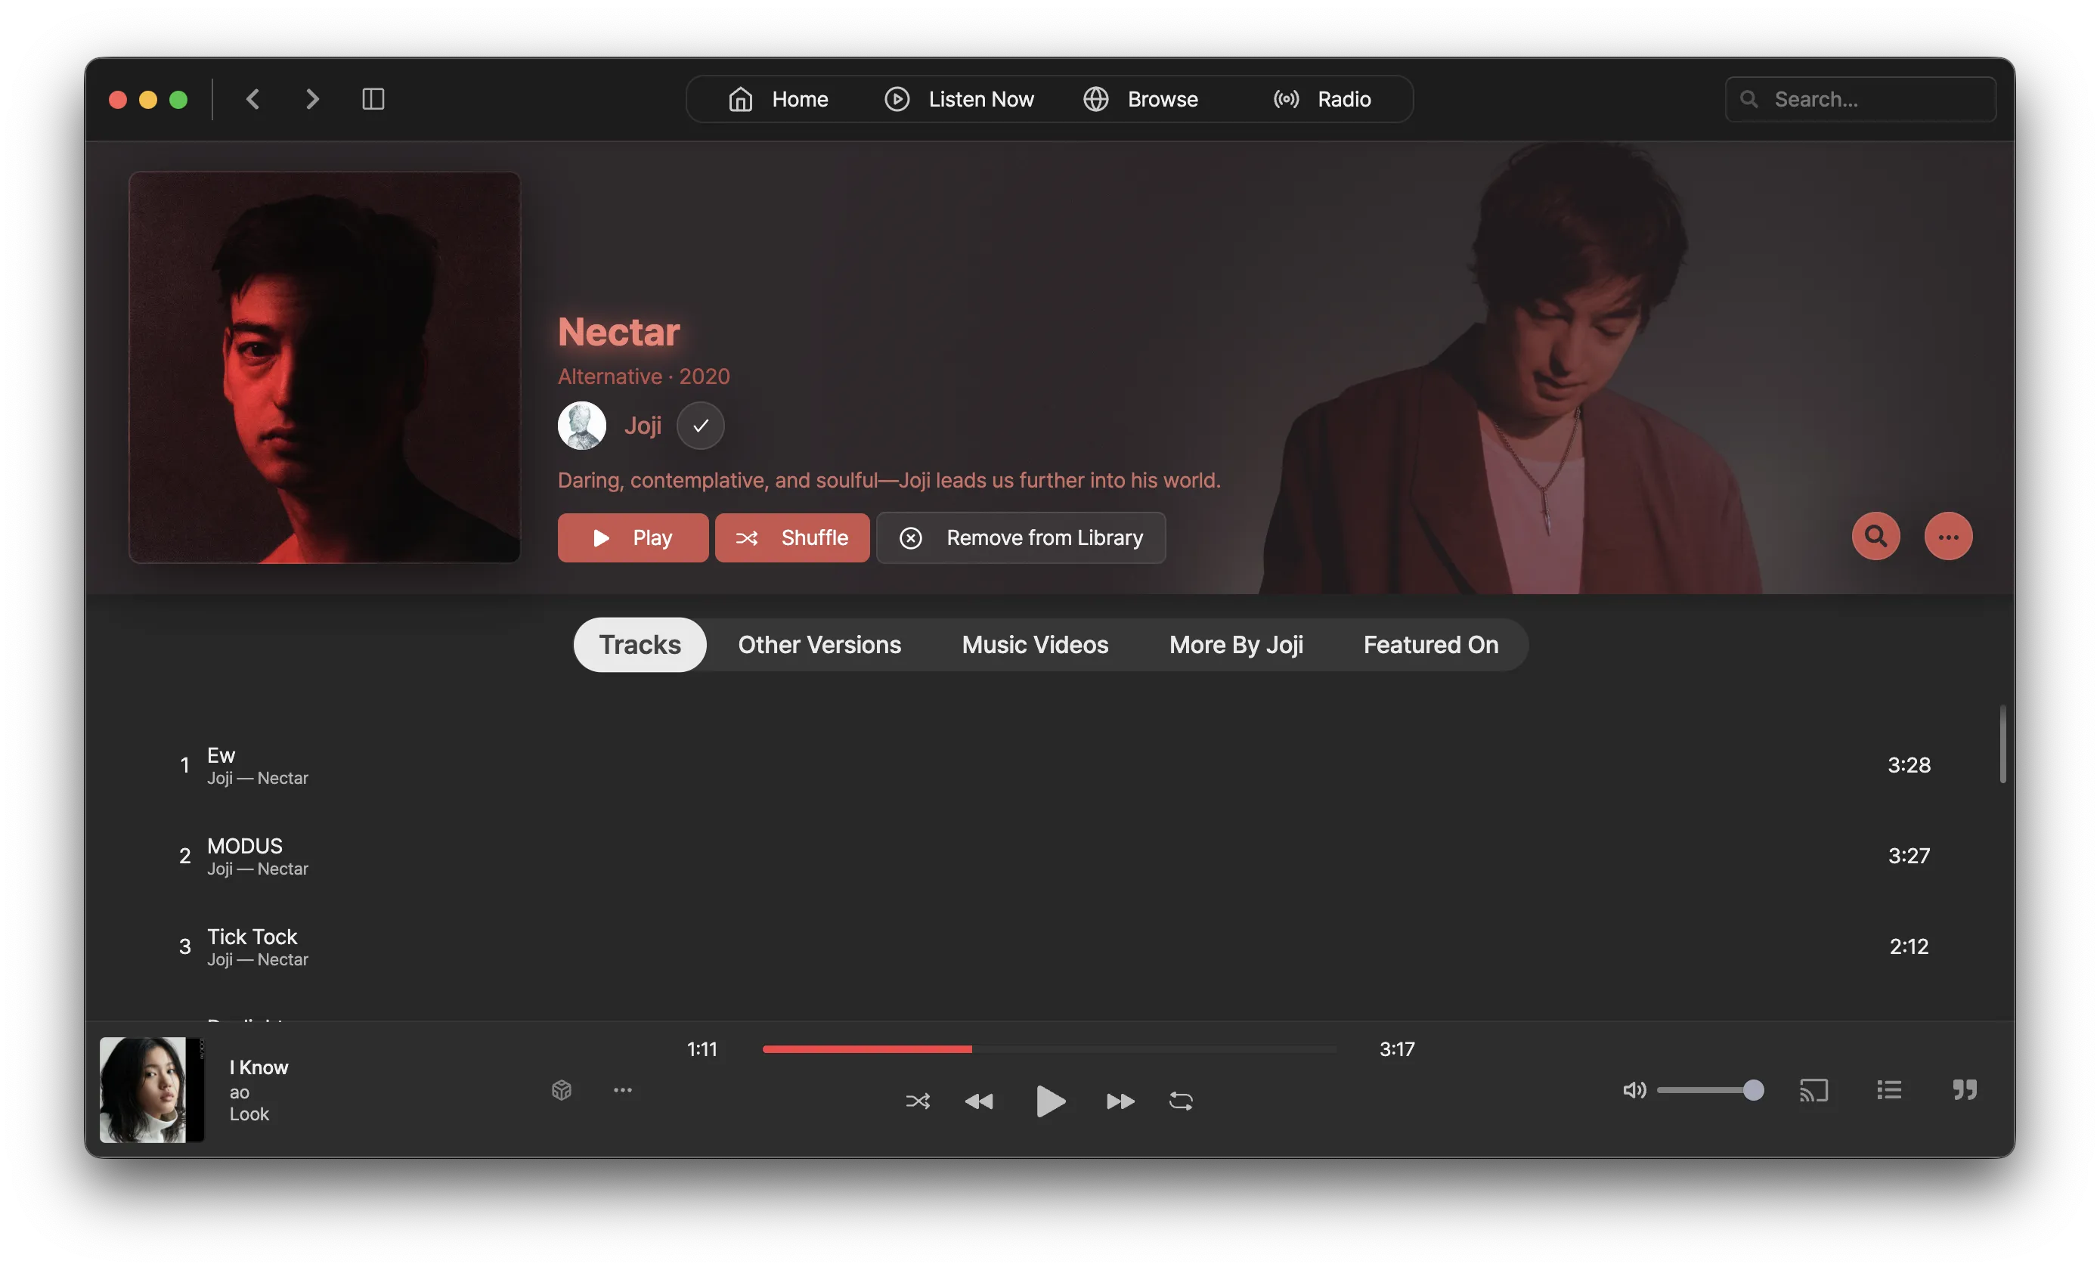
Task: Open the play queue list icon
Action: (1888, 1090)
